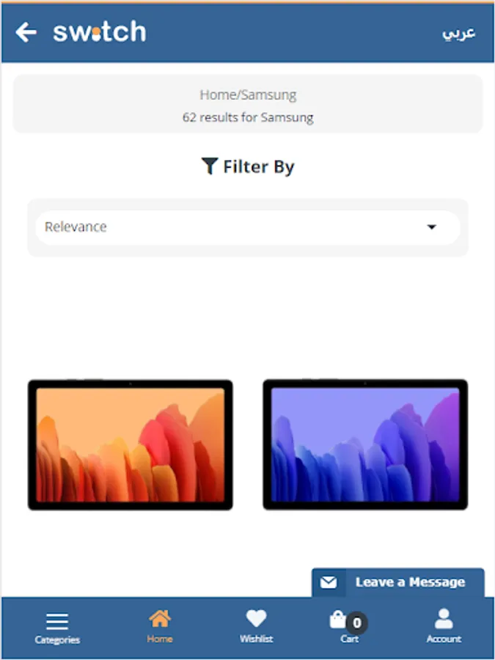Click the cart count badge showing 0
The height and width of the screenshot is (660, 495).
(357, 623)
